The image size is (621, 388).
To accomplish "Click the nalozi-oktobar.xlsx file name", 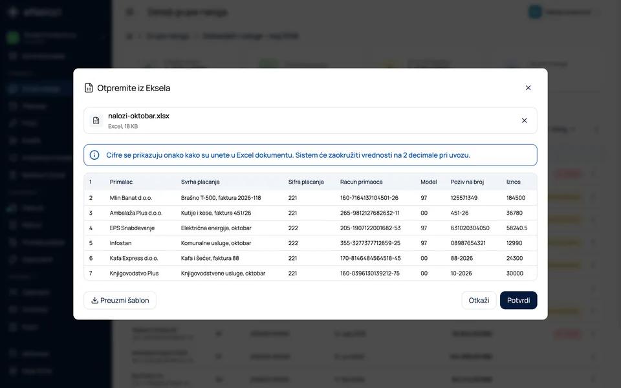I will (x=138, y=116).
